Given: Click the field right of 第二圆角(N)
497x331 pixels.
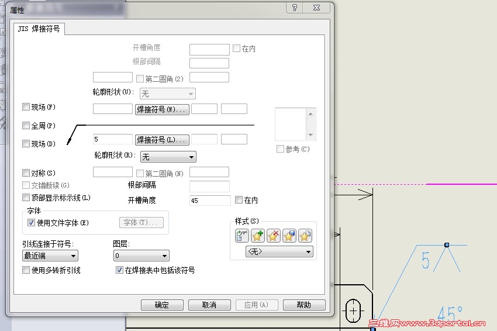Looking at the screenshot, I should [x=209, y=172].
